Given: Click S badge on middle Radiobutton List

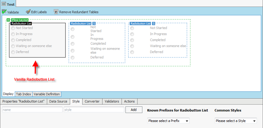Looking at the screenshot, I should coord(94,24).
